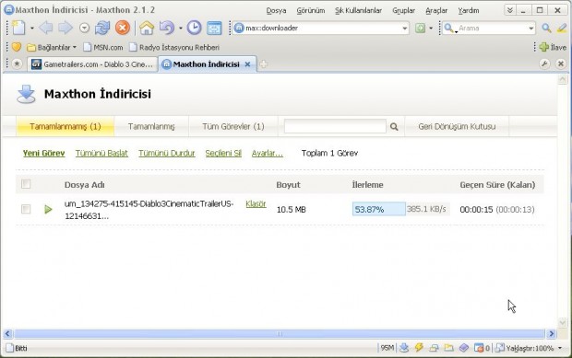This screenshot has height=358, width=572.
Task: Go forward with the Forward arrow
Action: point(66,28)
